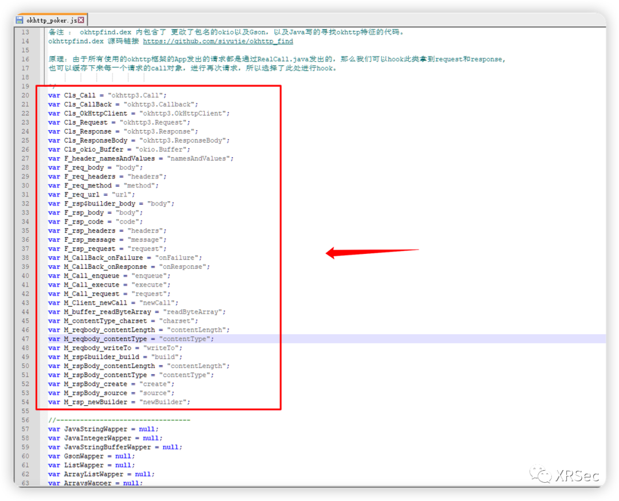Click the M_rsp_newBuilder variable name
This screenshot has width=619, height=501.
pos(96,402)
